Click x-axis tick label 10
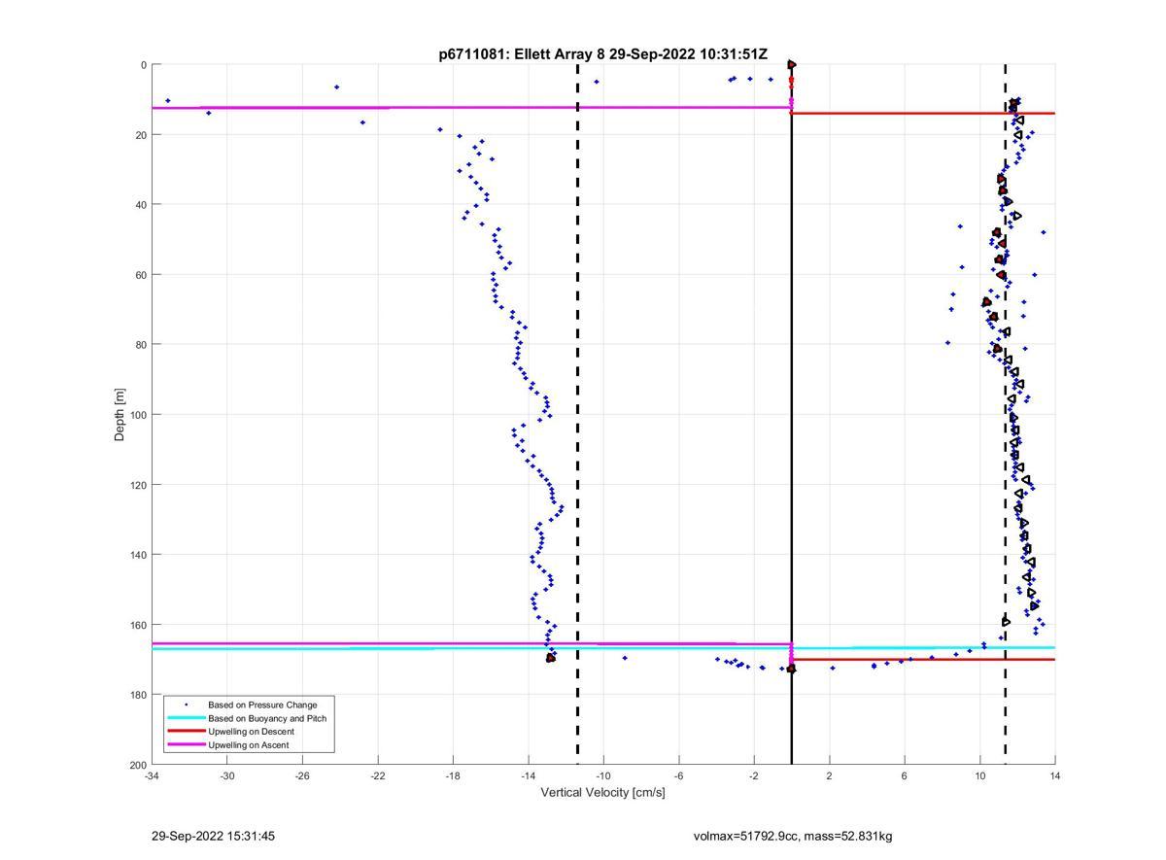The image size is (1166, 860). coord(979,775)
